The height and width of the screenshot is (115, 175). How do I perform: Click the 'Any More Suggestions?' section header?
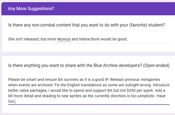coord(31,8)
